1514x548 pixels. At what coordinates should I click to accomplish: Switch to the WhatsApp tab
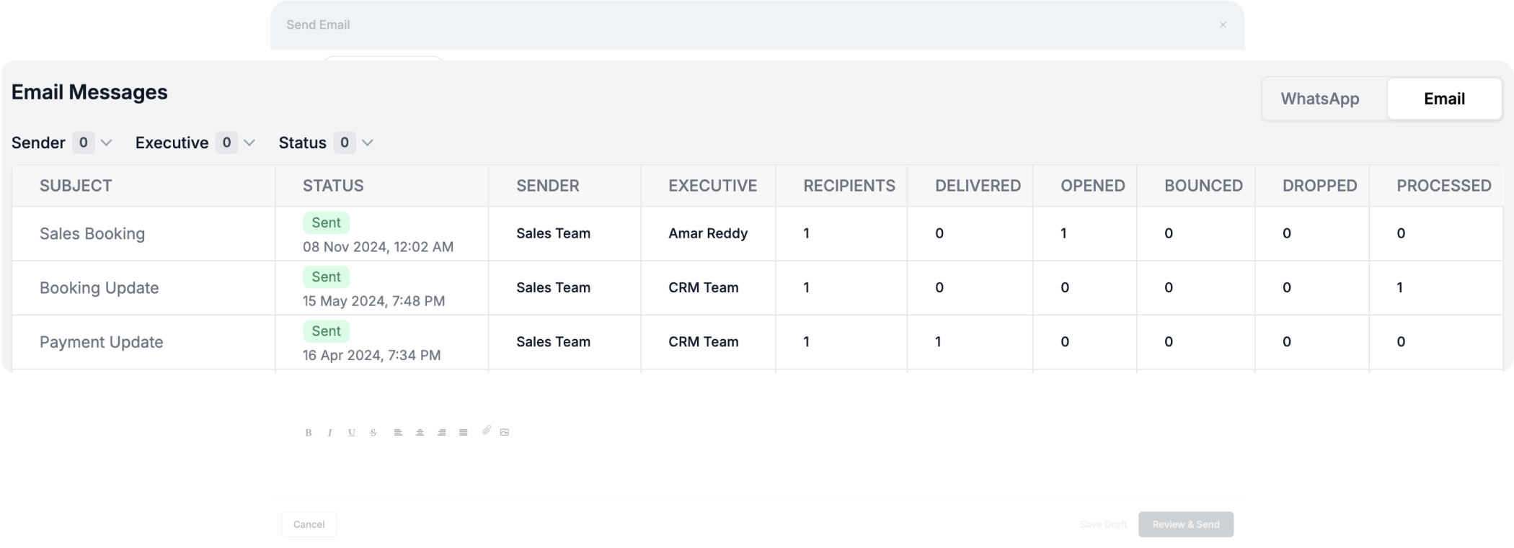pyautogui.click(x=1320, y=99)
